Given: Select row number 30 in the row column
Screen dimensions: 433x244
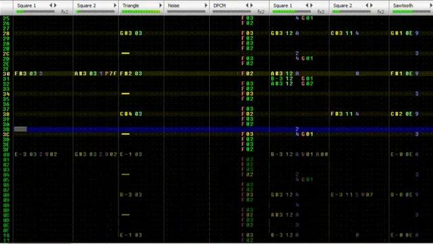Looking at the screenshot, I should [6, 74].
